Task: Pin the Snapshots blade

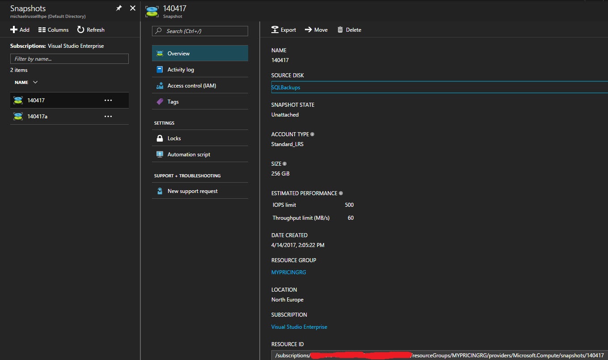Action: coord(119,8)
